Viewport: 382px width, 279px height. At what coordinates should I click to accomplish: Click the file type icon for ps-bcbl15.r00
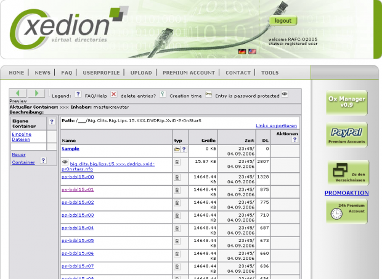(x=177, y=177)
